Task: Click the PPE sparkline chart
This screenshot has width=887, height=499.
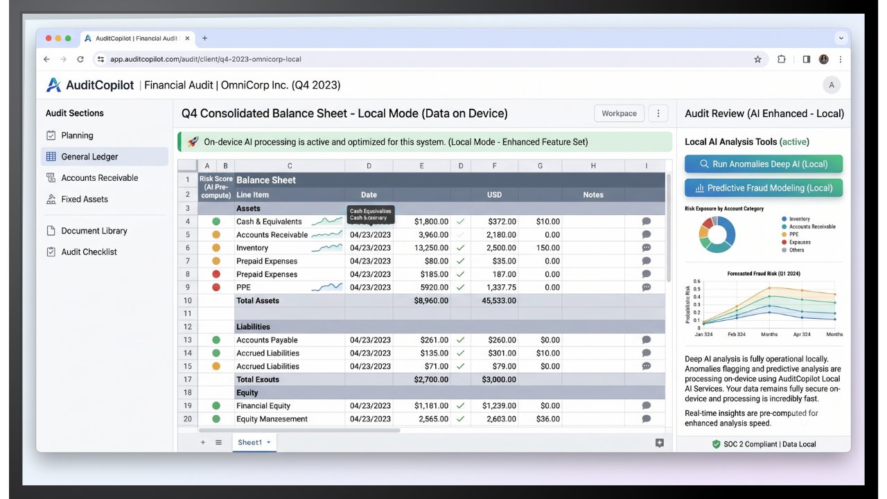Action: click(x=327, y=287)
